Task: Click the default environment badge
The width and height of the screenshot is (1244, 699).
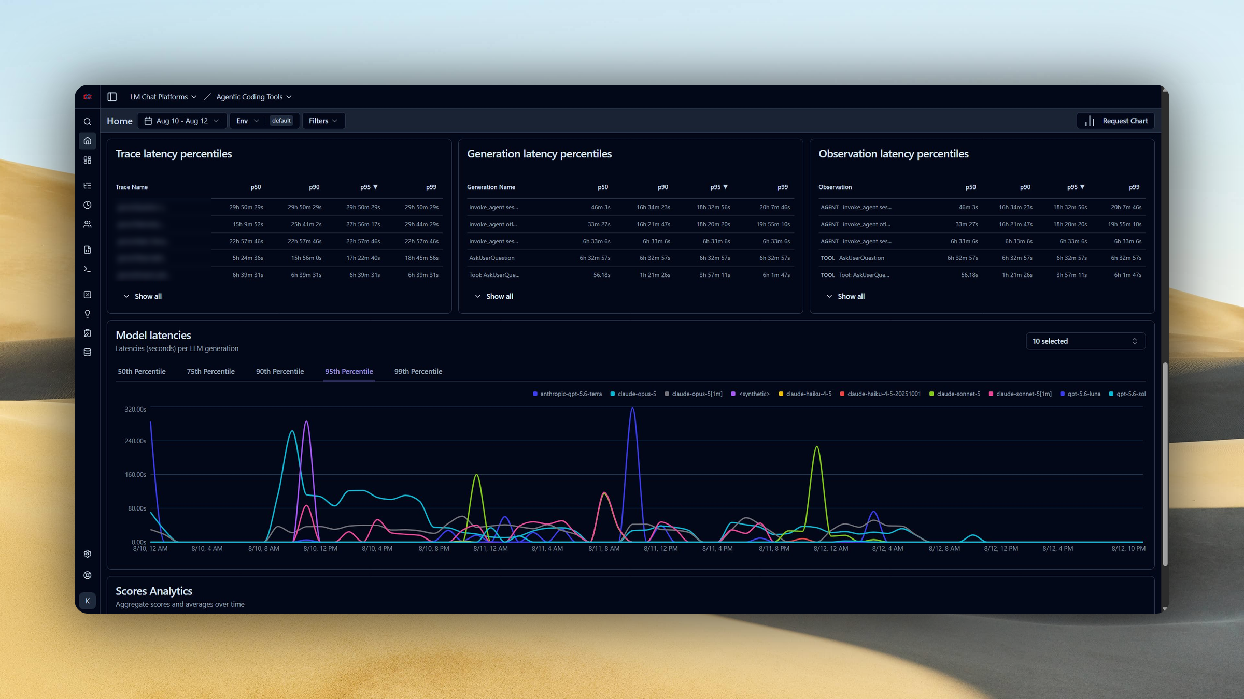Action: click(281, 121)
